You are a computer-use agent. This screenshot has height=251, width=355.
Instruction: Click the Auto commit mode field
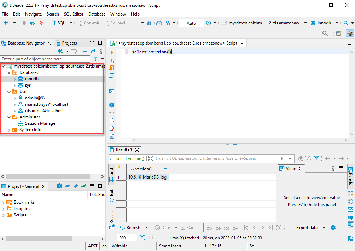(191, 23)
